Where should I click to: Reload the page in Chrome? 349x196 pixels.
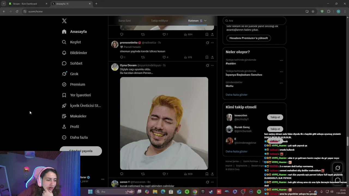pyautogui.click(x=17, y=11)
